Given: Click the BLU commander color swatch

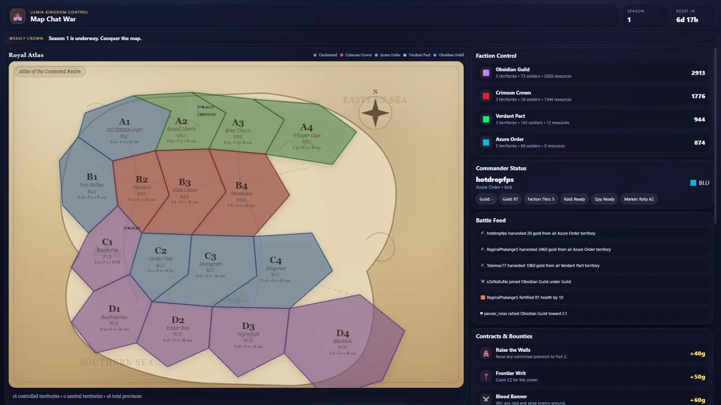Looking at the screenshot, I should coord(693,183).
